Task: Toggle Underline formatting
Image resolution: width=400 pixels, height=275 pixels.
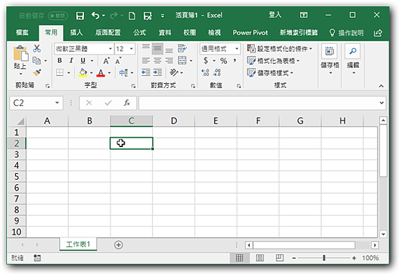Action: 83,61
